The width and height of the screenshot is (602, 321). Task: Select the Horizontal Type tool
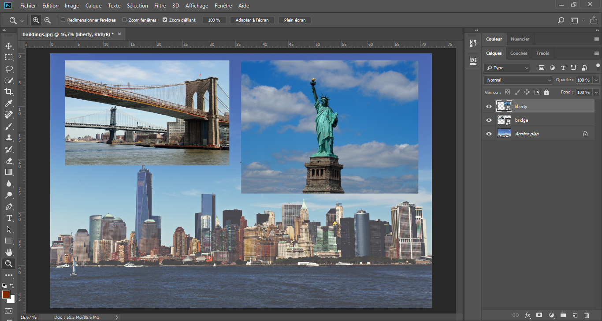coord(9,218)
